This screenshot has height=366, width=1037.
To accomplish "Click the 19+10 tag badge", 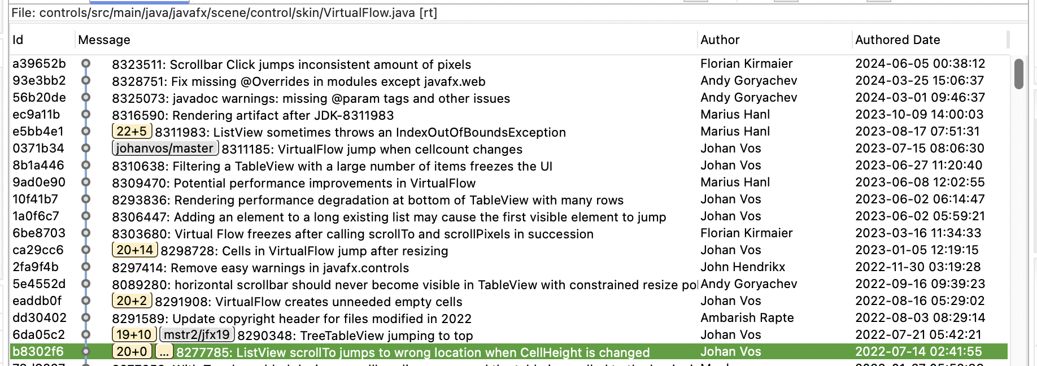I will point(134,335).
